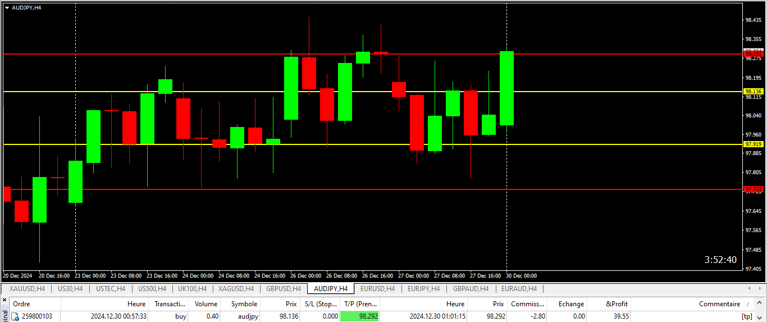Select the GBPUSD,H4 chart tab
Image resolution: width=767 pixels, height=322 pixels.
point(284,289)
